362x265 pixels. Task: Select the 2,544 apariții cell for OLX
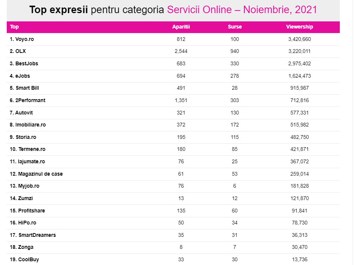coord(181,51)
